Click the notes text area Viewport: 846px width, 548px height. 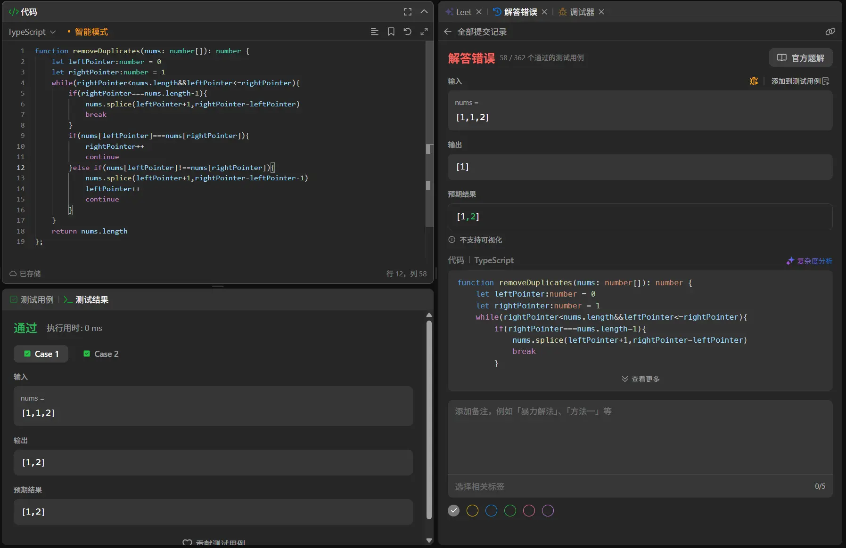pos(640,437)
